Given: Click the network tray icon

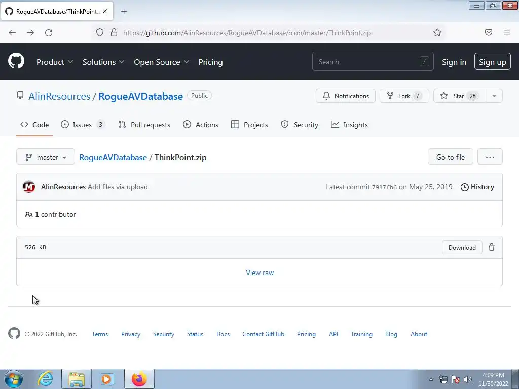Looking at the screenshot, I should click(443, 379).
